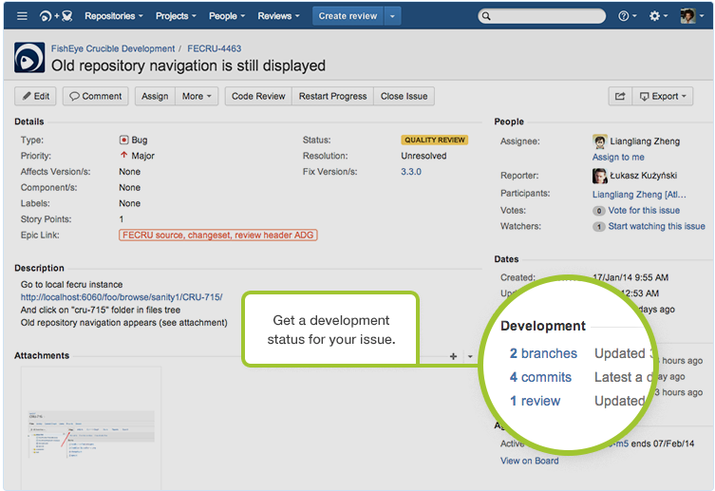Open FishEye Crucible Development breadcrumb link

(x=113, y=48)
